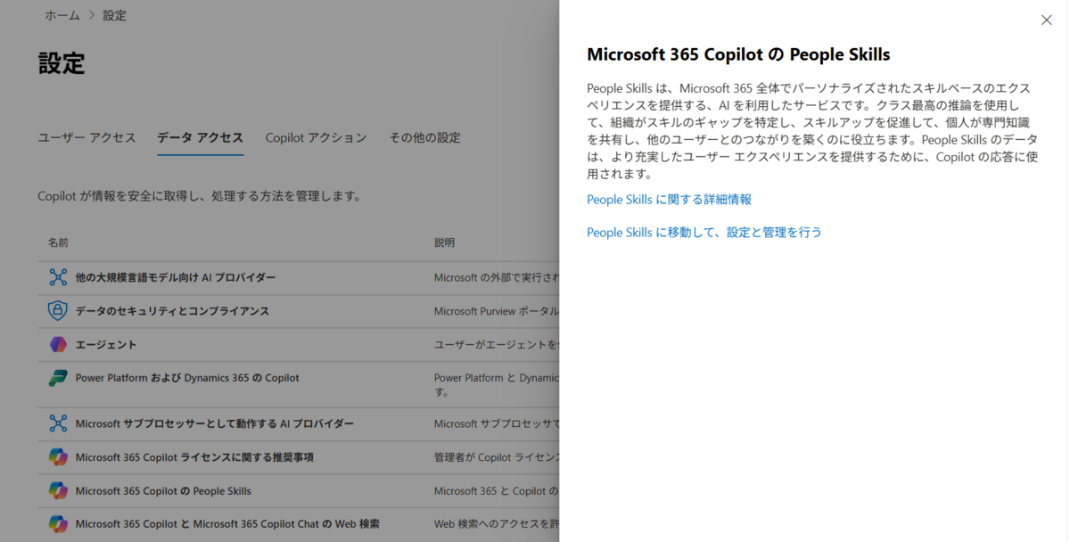Click the エージェント row icon
Screen dimensions: 1070x542
(x=58, y=344)
